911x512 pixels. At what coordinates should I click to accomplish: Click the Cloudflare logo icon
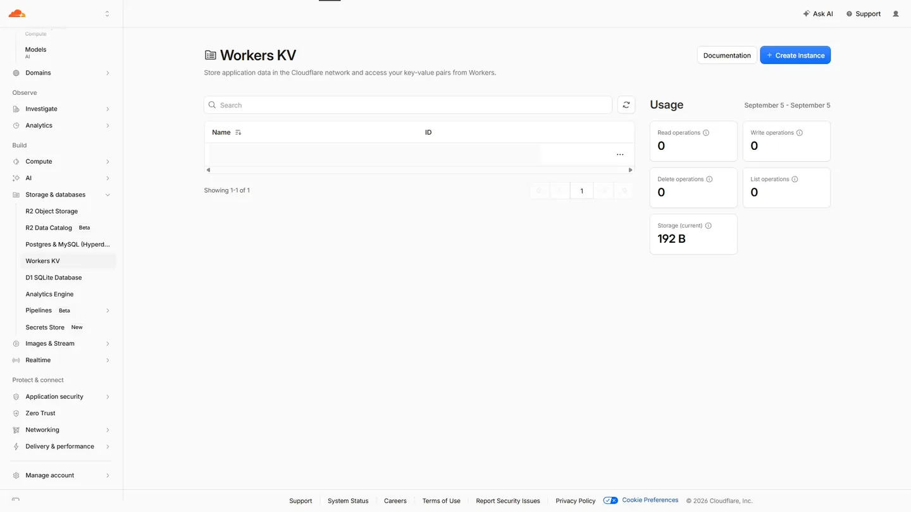(x=17, y=13)
